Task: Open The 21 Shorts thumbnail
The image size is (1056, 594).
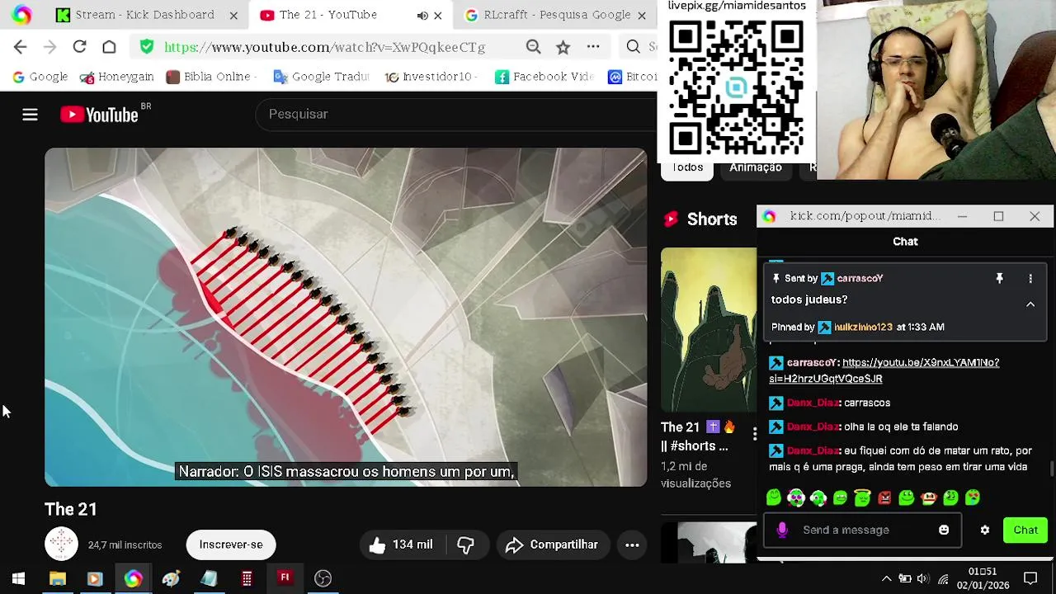Action: point(708,329)
